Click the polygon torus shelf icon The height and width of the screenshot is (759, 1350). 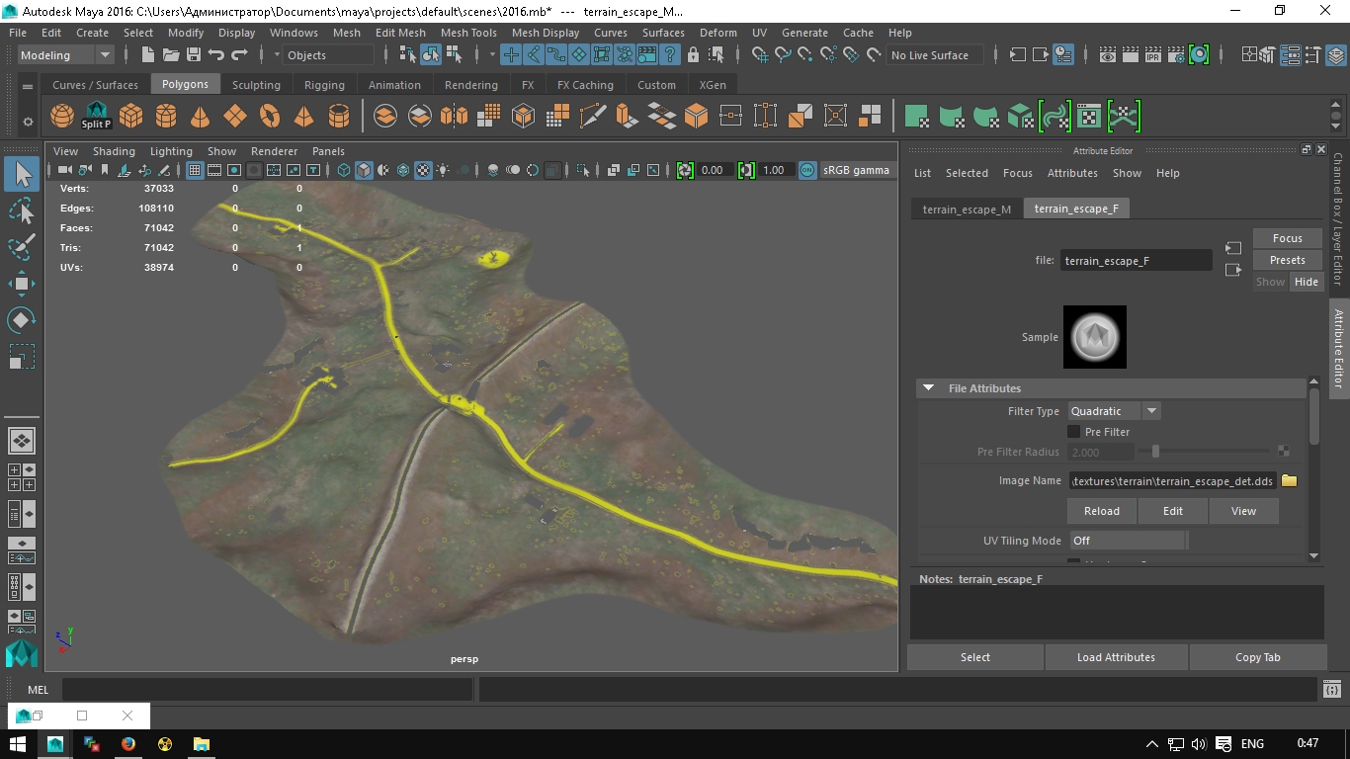tap(270, 117)
